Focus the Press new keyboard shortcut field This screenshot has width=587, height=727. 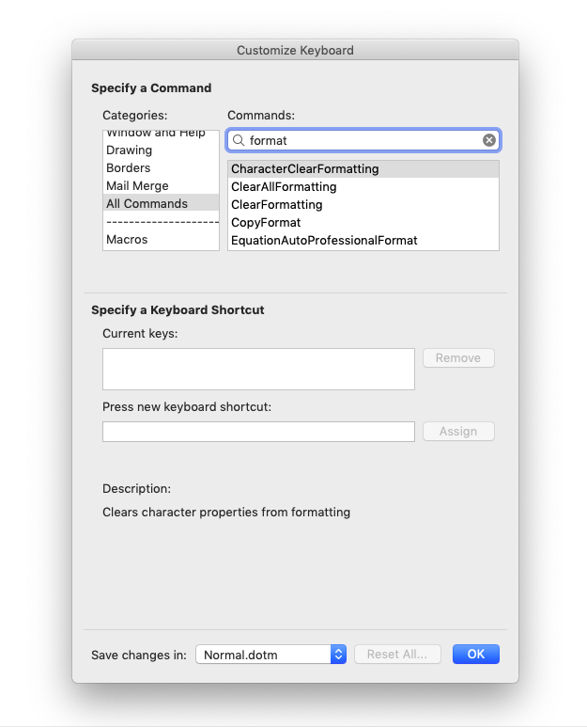(258, 432)
